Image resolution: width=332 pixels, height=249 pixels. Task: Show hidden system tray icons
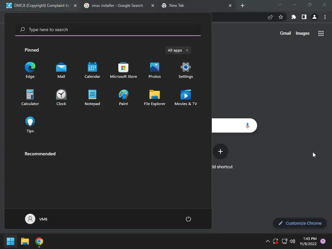click(267, 241)
